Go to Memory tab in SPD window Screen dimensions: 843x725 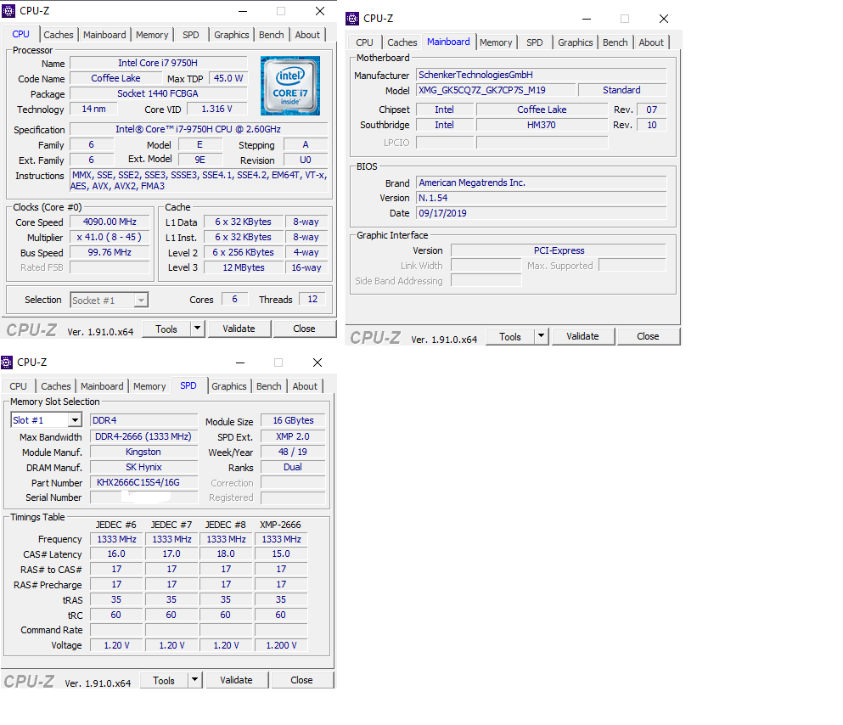[x=149, y=386]
